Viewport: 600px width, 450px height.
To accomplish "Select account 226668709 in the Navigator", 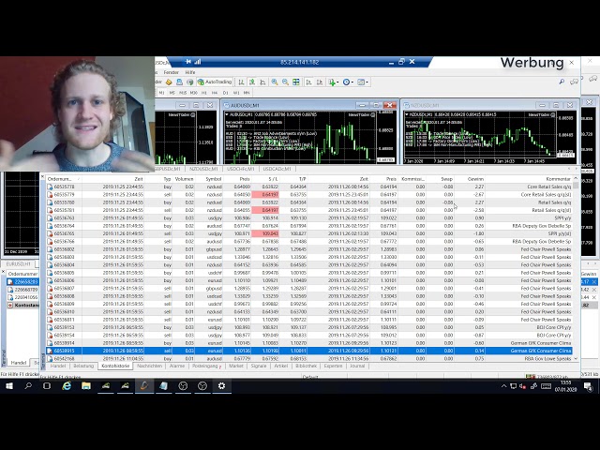I will (x=26, y=289).
